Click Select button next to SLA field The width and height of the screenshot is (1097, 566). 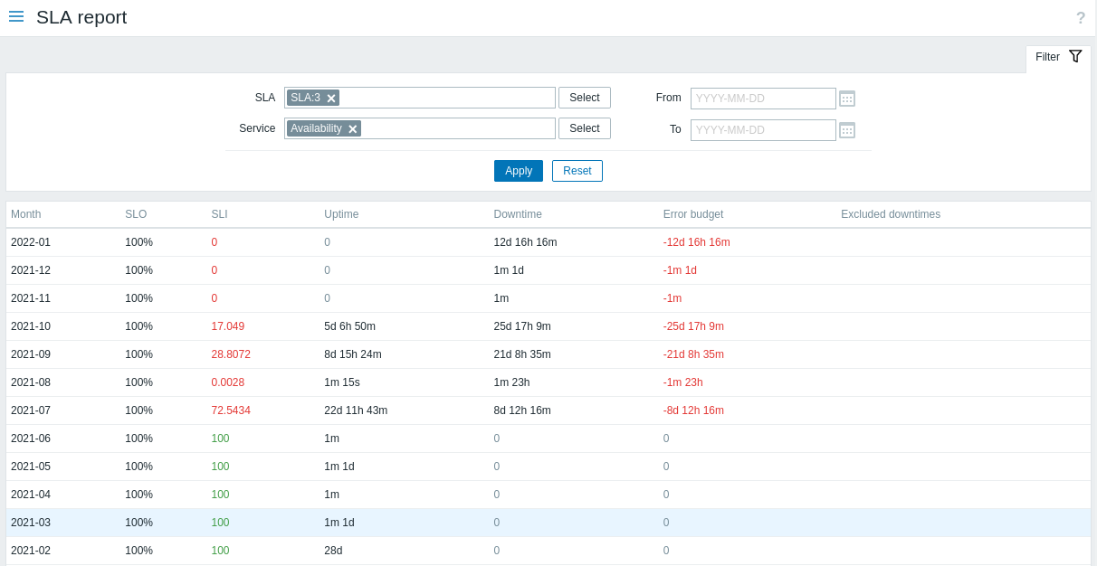tap(585, 98)
